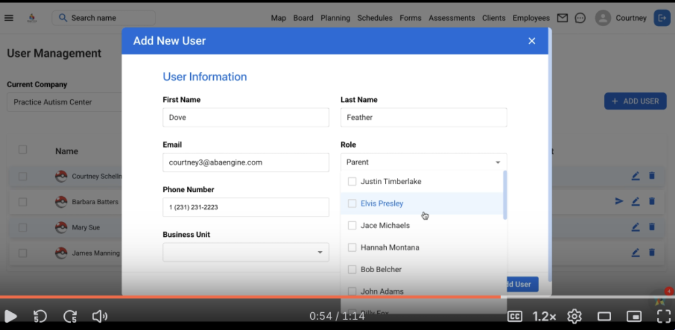Delete James Manning using the trash icon

(651, 252)
